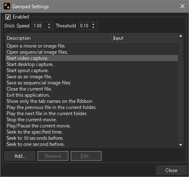Click the Stick Speed input field

(x=40, y=26)
